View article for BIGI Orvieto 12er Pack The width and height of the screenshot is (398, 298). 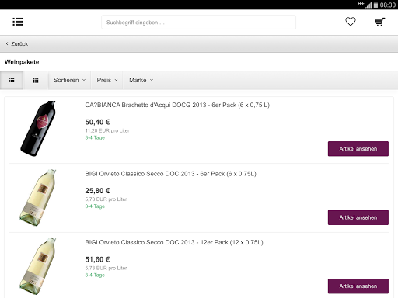pyautogui.click(x=358, y=286)
